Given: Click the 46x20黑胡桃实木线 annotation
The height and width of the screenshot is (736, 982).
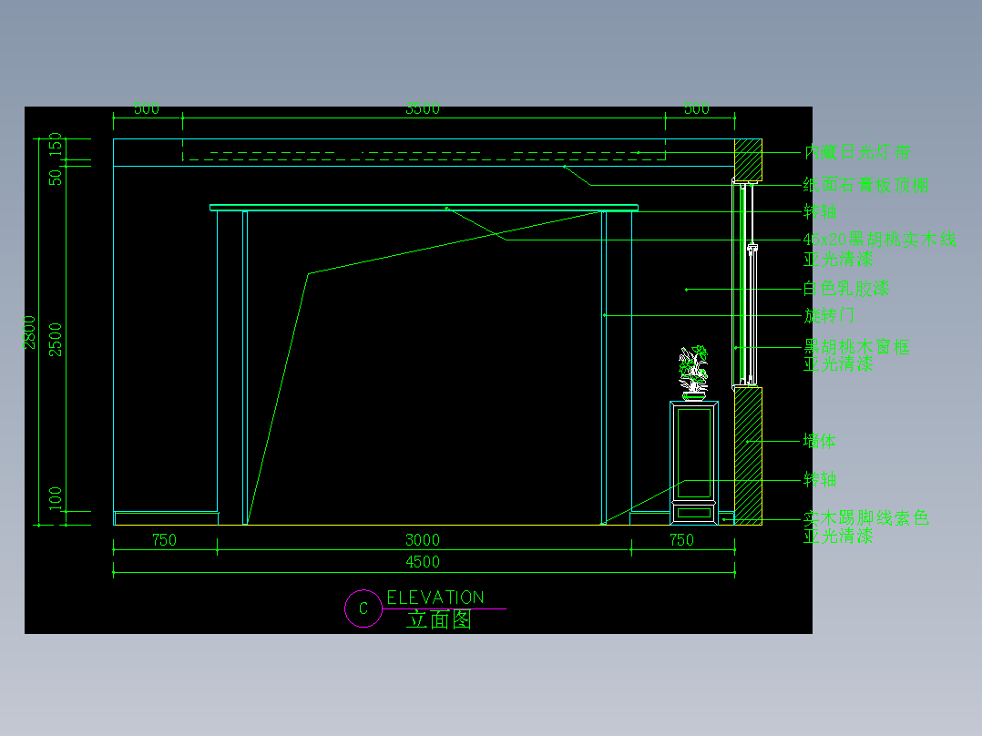Looking at the screenshot, I should coord(879,240).
